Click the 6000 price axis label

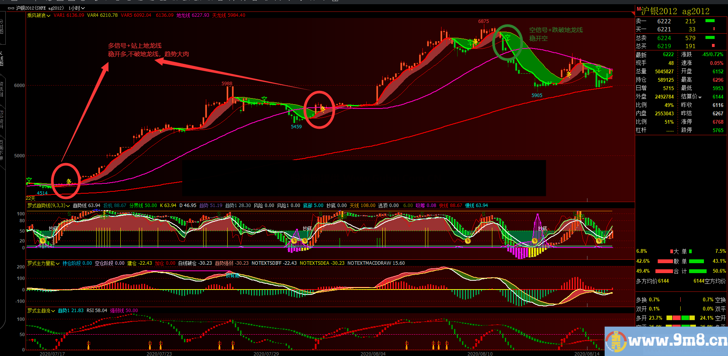point(19,86)
